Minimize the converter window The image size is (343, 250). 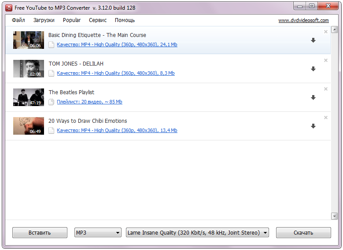(x=300, y=6)
